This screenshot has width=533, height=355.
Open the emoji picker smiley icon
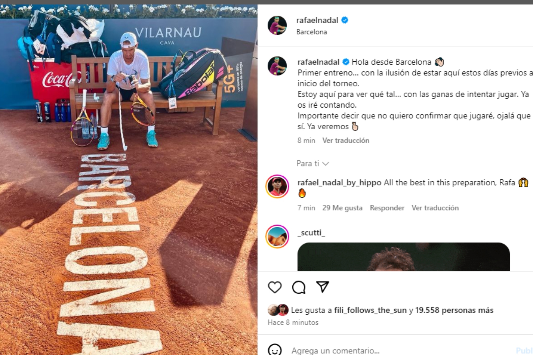click(x=275, y=350)
